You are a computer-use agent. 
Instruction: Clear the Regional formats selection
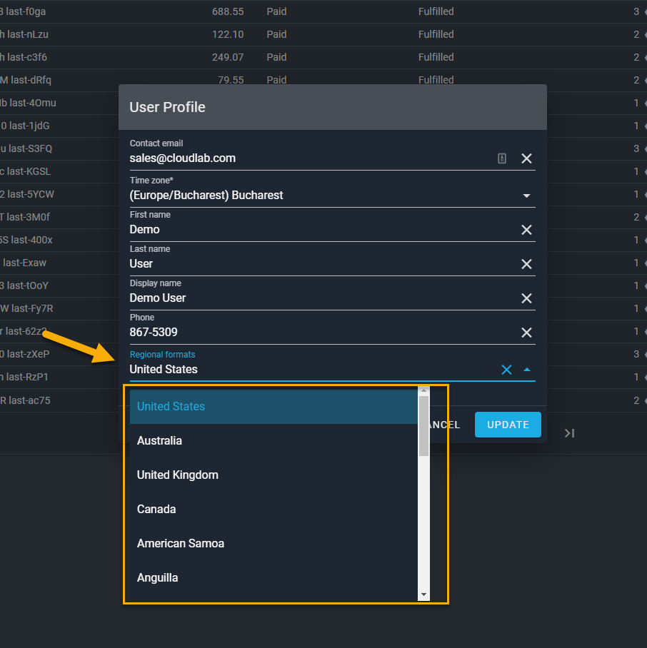[x=506, y=370]
